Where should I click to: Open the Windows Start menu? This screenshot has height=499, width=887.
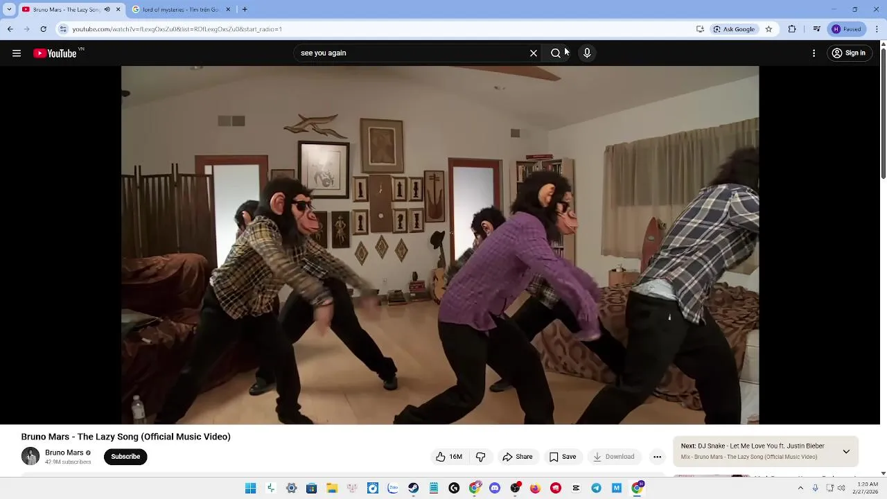pyautogui.click(x=251, y=489)
